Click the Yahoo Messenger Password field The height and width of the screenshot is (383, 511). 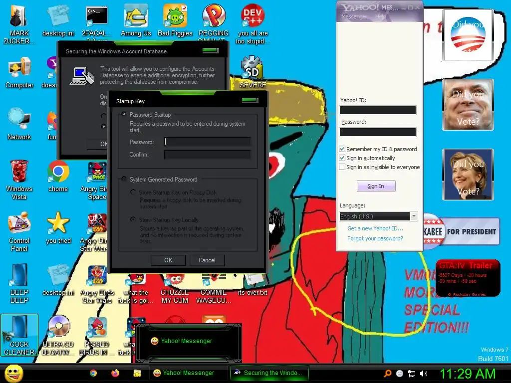coord(378,132)
